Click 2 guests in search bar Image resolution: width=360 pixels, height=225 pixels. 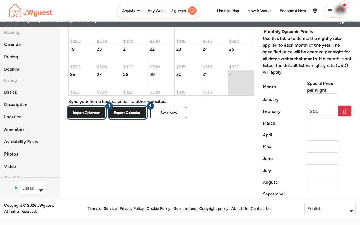pos(179,11)
